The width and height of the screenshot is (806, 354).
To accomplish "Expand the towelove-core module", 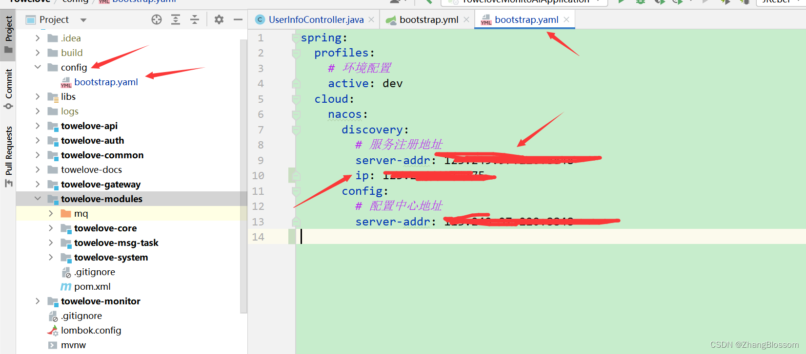I will pos(51,228).
